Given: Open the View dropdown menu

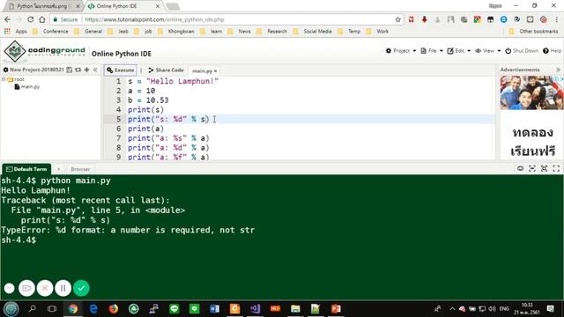Looking at the screenshot, I should pos(487,51).
